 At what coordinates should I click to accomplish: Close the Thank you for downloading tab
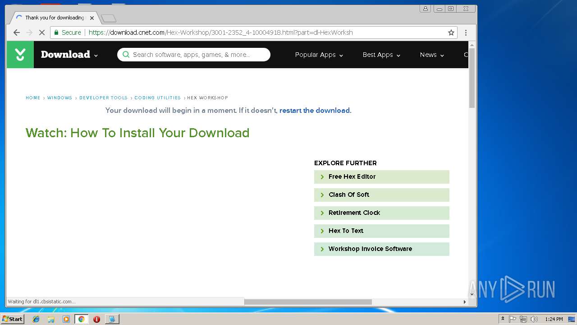pyautogui.click(x=92, y=18)
